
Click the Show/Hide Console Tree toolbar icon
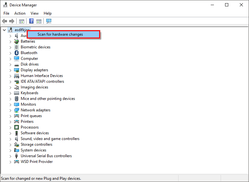pyautogui.click(x=22, y=21)
